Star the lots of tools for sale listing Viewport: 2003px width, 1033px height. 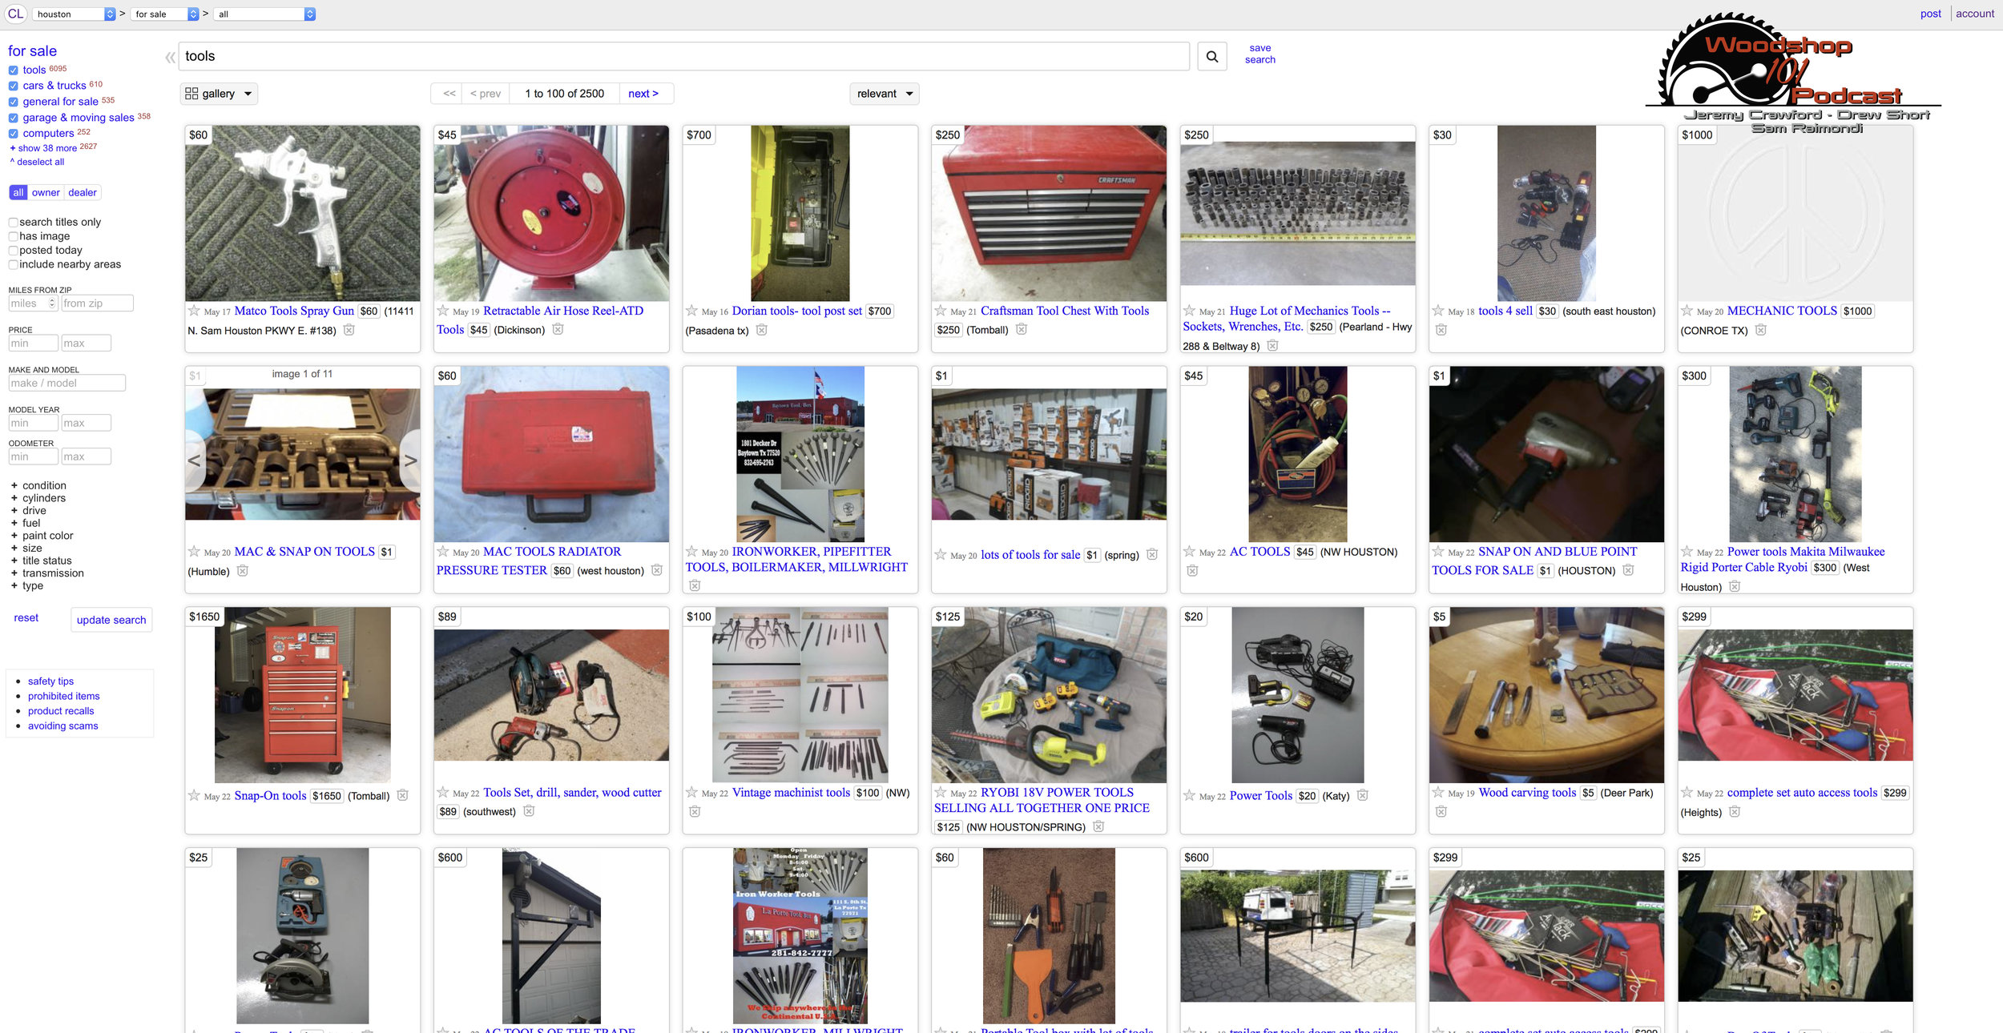941,554
